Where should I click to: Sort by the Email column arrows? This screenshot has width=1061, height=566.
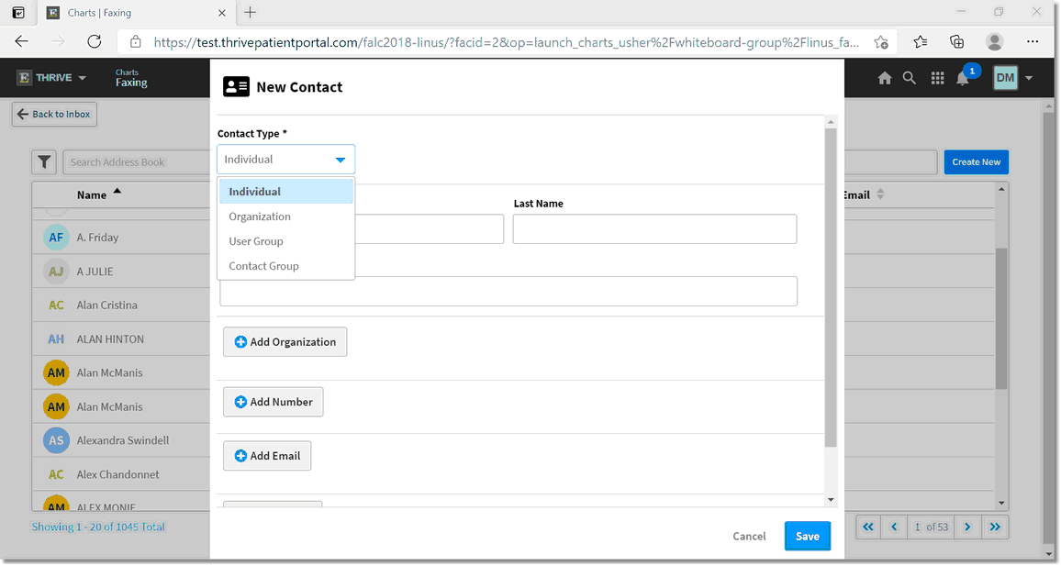880,194
